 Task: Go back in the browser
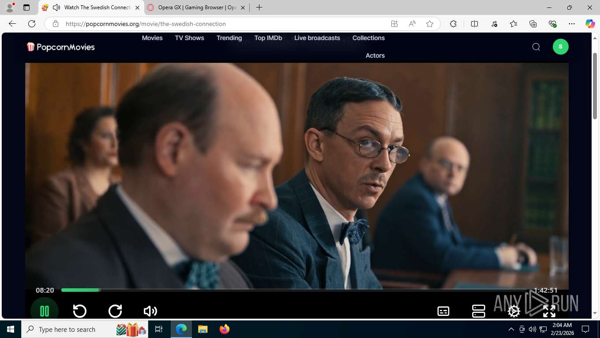(12, 24)
